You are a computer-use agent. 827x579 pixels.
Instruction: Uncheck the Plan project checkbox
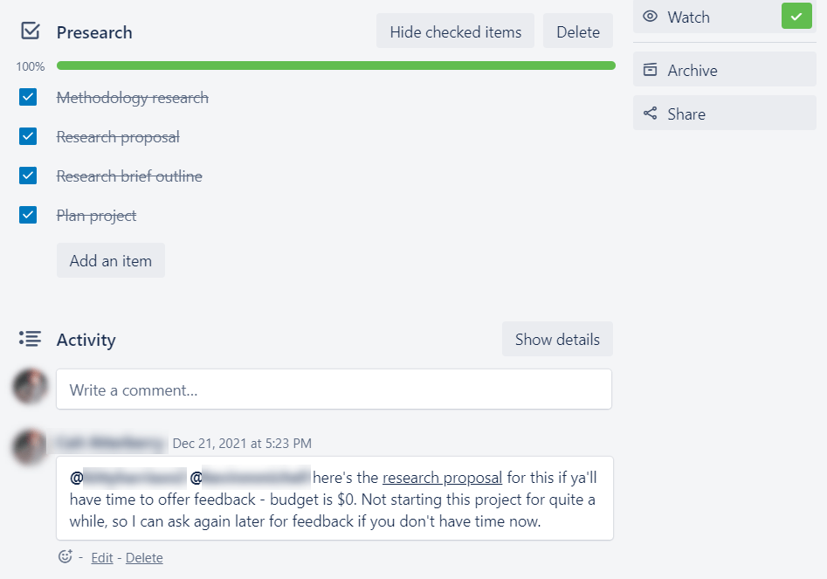pos(28,215)
